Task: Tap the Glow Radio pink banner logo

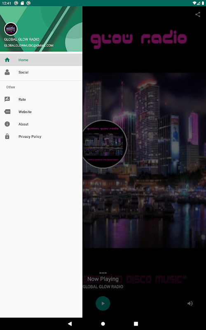Action: click(x=138, y=39)
